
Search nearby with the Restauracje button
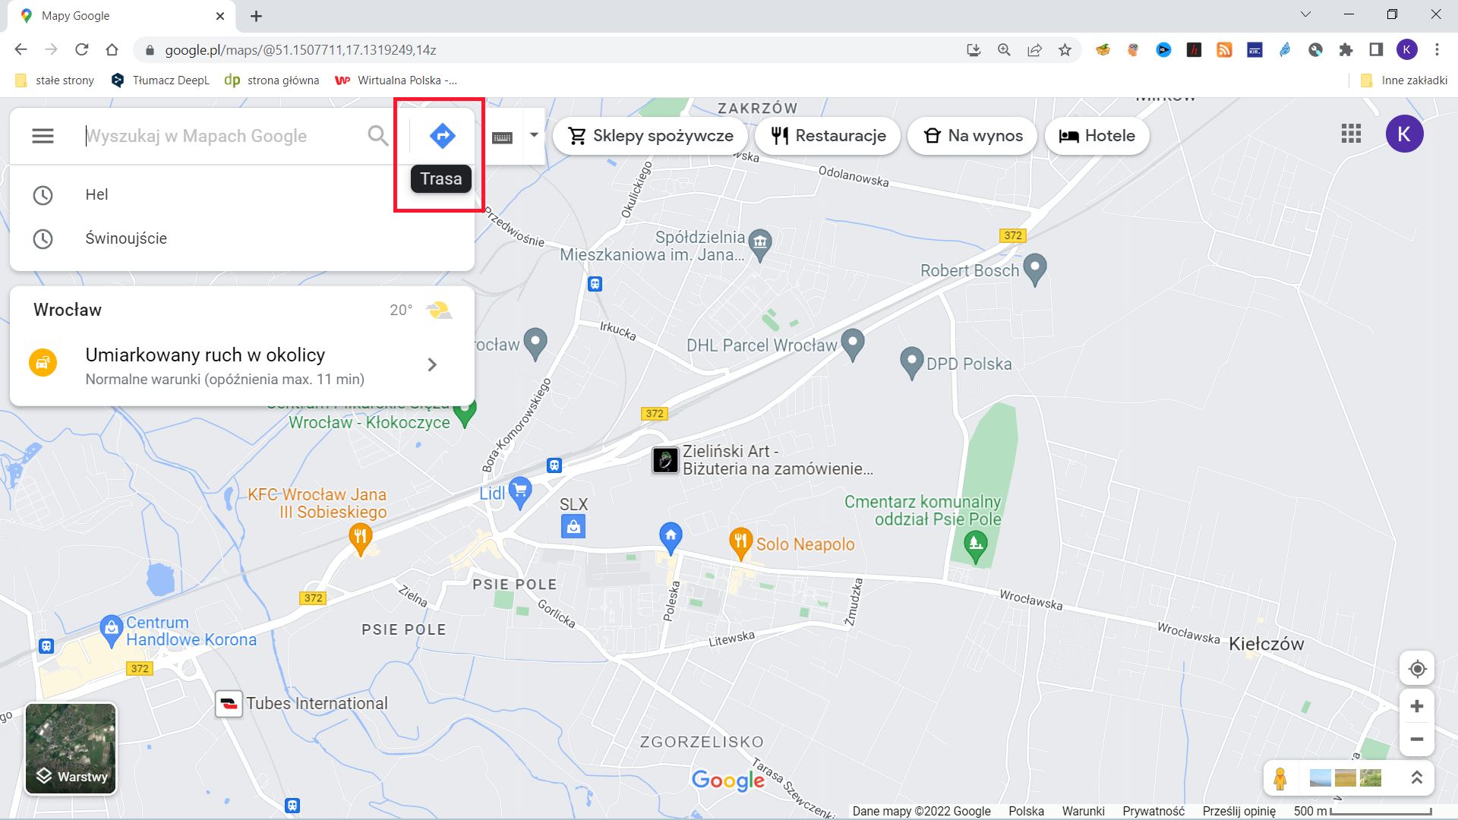click(827, 135)
